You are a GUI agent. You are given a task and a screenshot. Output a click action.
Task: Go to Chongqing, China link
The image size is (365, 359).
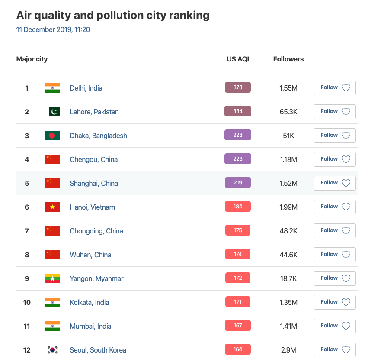pyautogui.click(x=96, y=231)
